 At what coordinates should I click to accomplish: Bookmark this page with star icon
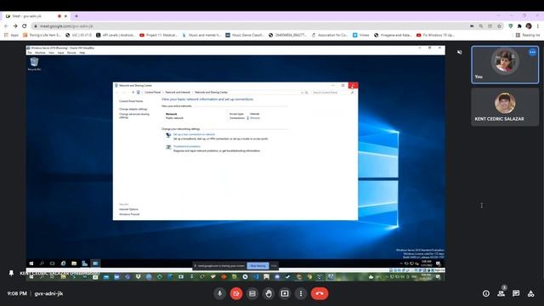tap(499, 26)
